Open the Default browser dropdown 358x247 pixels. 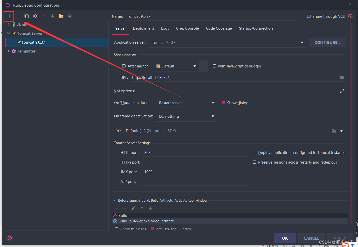click(x=195, y=66)
